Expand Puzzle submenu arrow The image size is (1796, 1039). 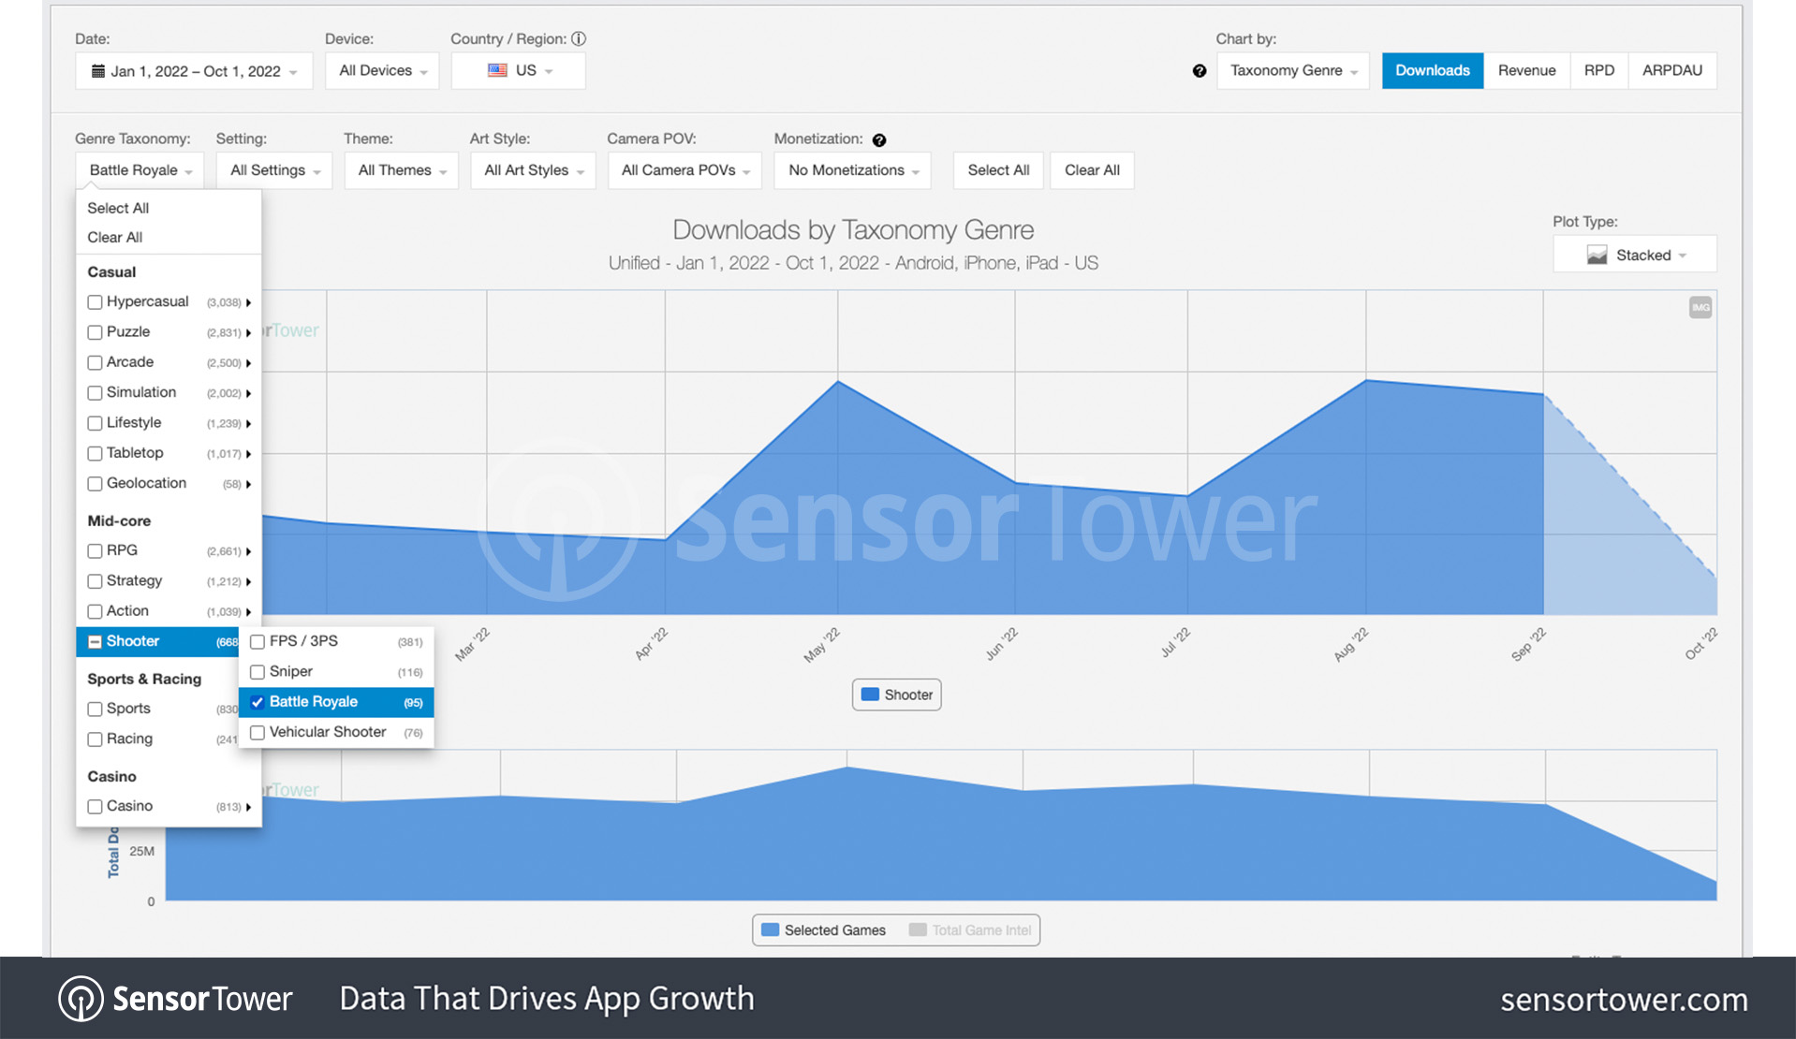point(248,332)
